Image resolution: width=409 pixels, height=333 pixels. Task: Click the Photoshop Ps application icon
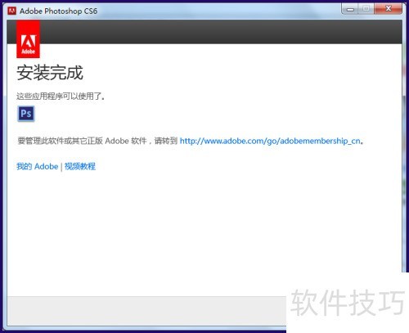click(x=26, y=114)
